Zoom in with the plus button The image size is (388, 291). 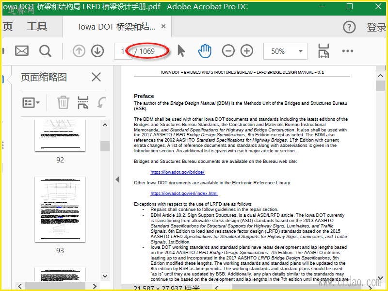pos(247,51)
